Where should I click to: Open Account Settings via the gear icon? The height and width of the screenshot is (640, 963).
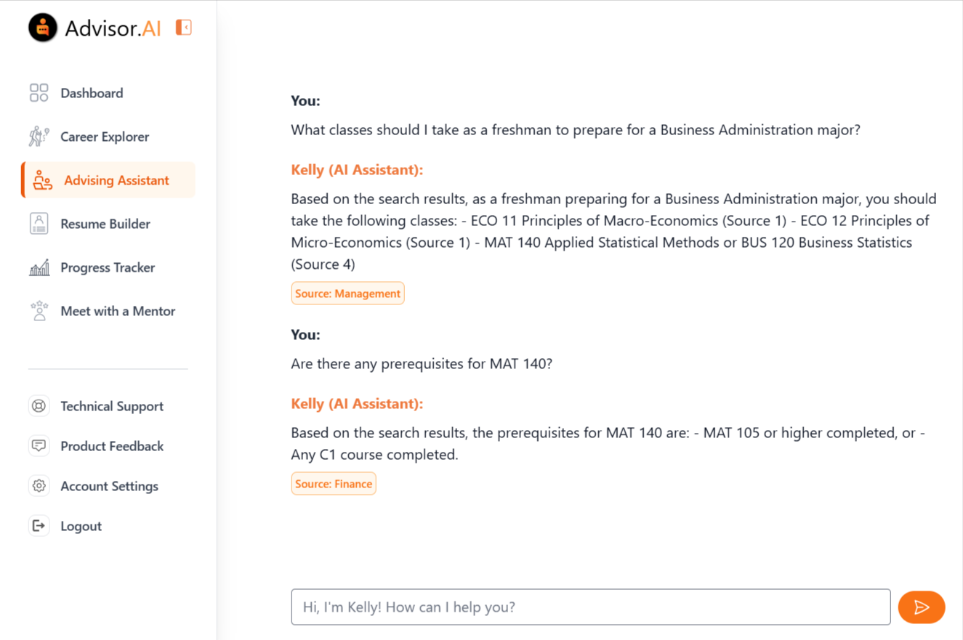39,486
